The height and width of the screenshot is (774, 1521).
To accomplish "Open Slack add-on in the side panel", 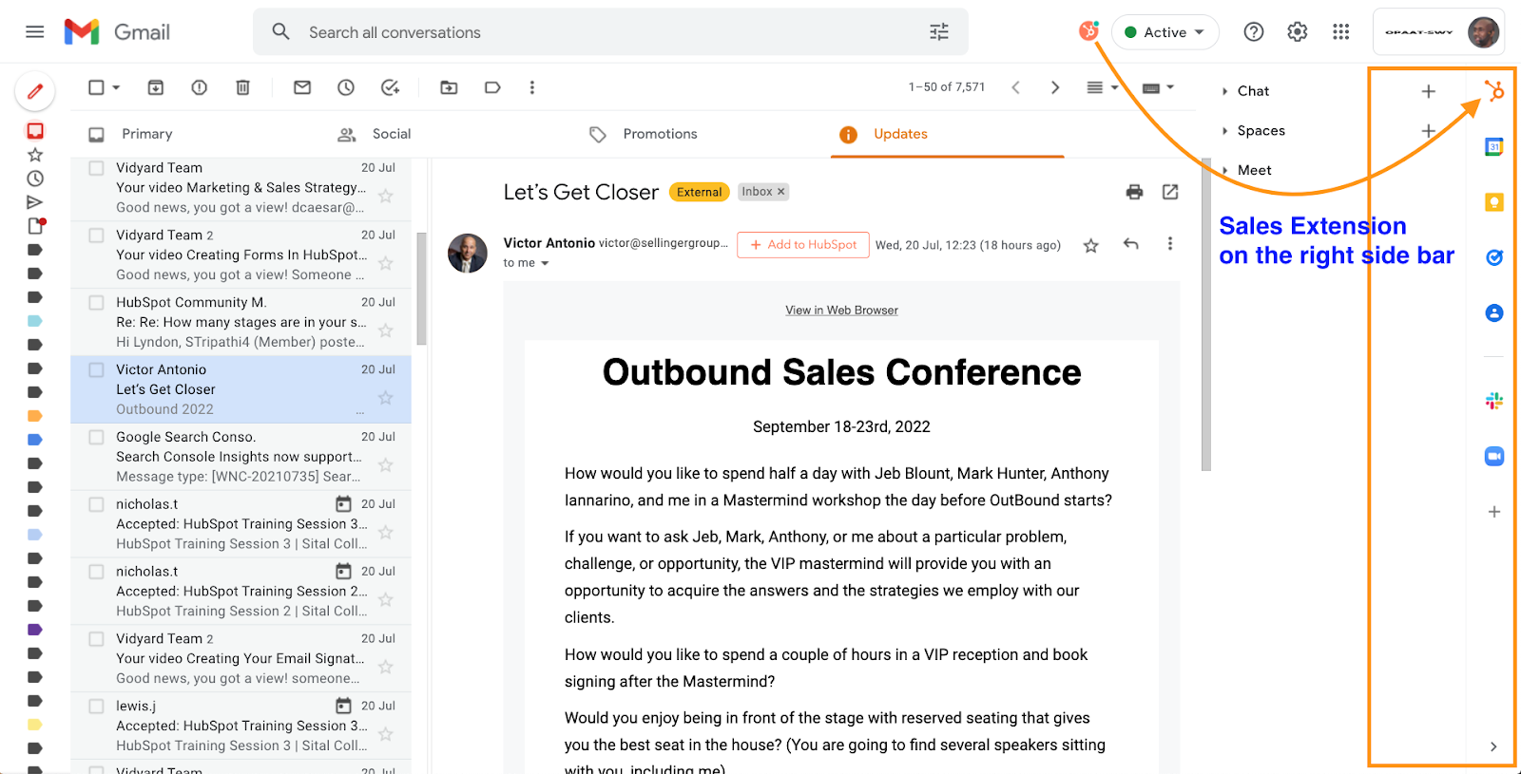I will [1494, 401].
